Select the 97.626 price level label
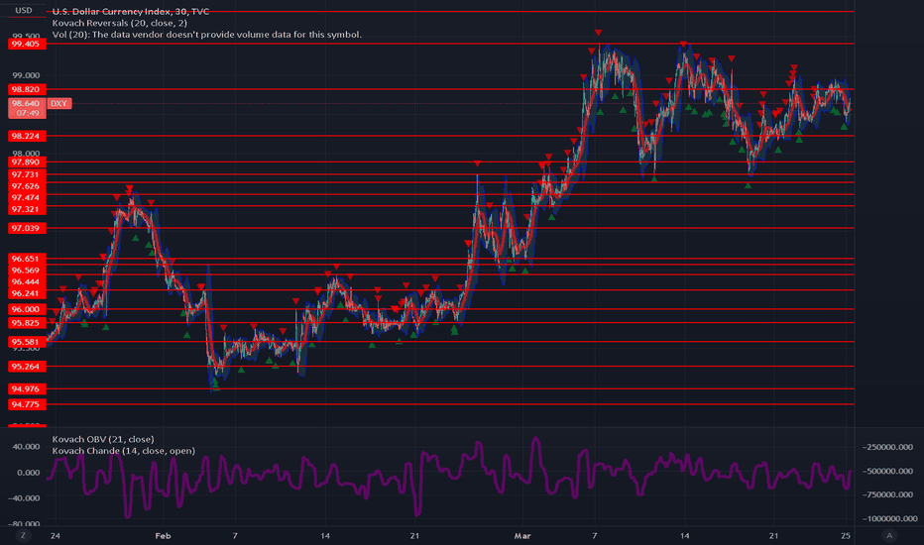This screenshot has width=924, height=545. (x=27, y=186)
